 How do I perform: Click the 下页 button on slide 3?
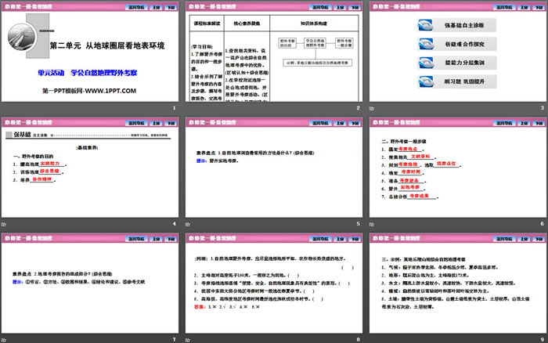click(x=539, y=7)
